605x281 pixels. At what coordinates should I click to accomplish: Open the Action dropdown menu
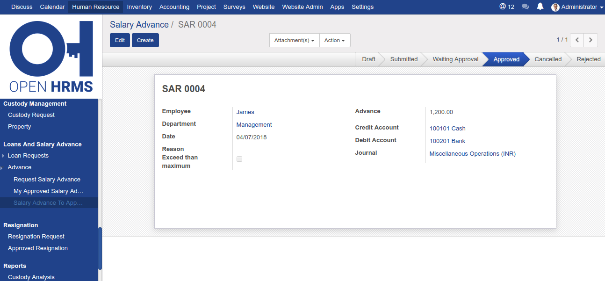coord(334,40)
